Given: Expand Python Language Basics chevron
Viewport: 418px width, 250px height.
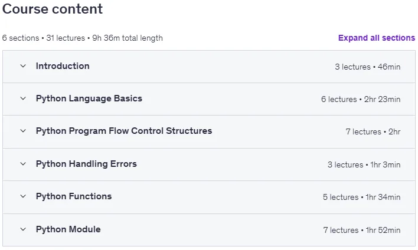Looking at the screenshot, I should pos(23,98).
